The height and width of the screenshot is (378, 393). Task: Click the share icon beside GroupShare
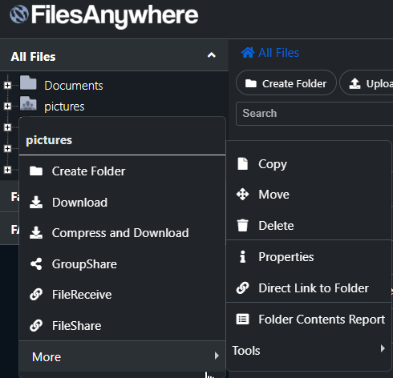36,264
